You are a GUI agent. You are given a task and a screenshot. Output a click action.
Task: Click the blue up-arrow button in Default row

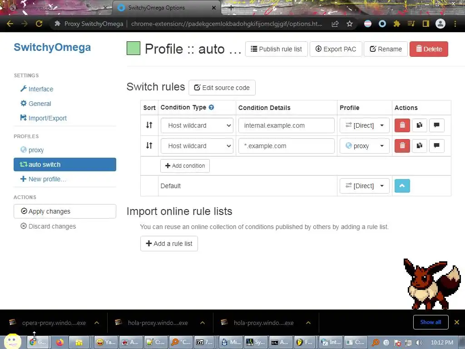[x=402, y=186]
